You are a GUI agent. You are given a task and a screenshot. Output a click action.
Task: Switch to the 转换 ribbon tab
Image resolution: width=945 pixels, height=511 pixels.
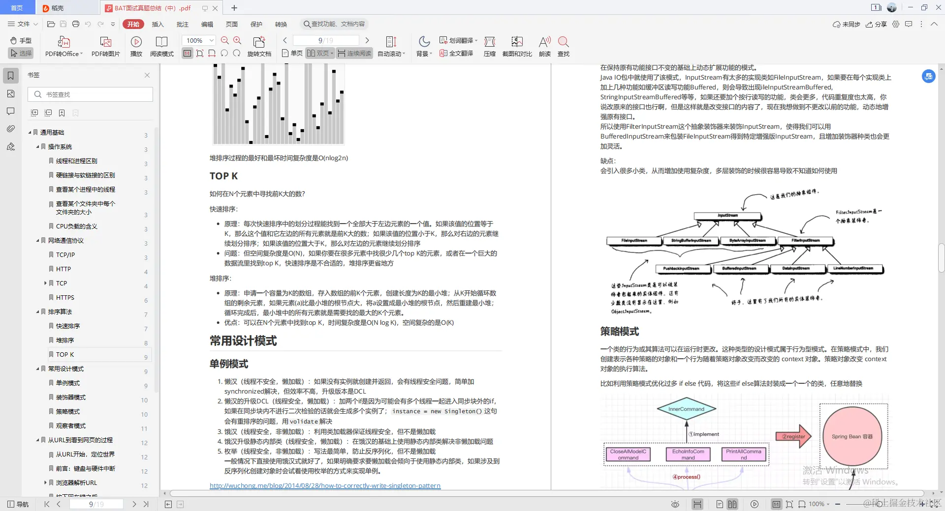pyautogui.click(x=281, y=24)
